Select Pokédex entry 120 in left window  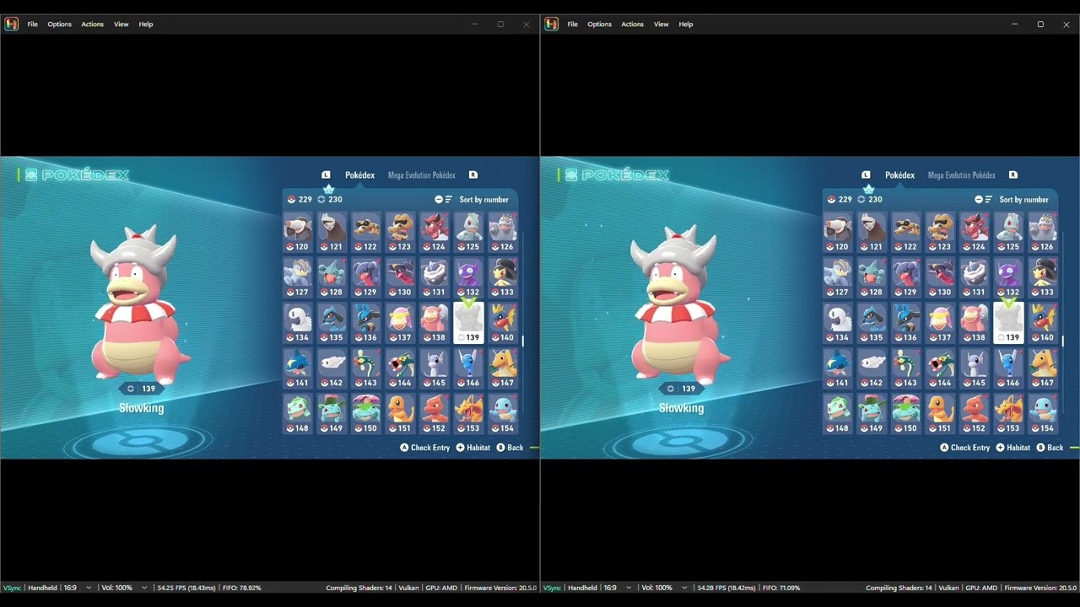click(x=298, y=232)
